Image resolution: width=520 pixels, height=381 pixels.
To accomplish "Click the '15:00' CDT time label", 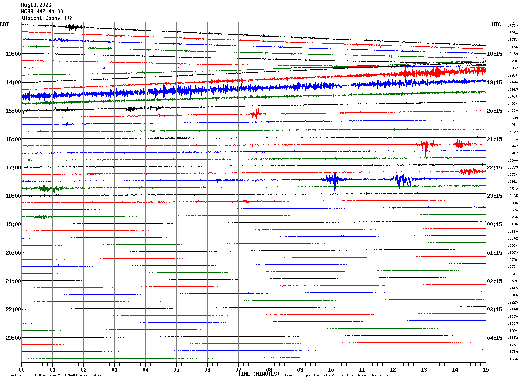I will [13, 111].
